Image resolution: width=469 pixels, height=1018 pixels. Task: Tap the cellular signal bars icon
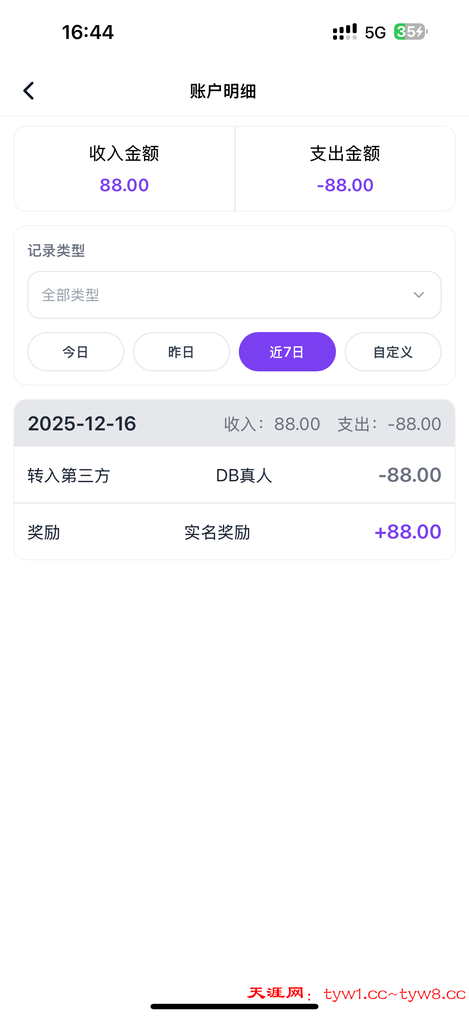pos(345,32)
